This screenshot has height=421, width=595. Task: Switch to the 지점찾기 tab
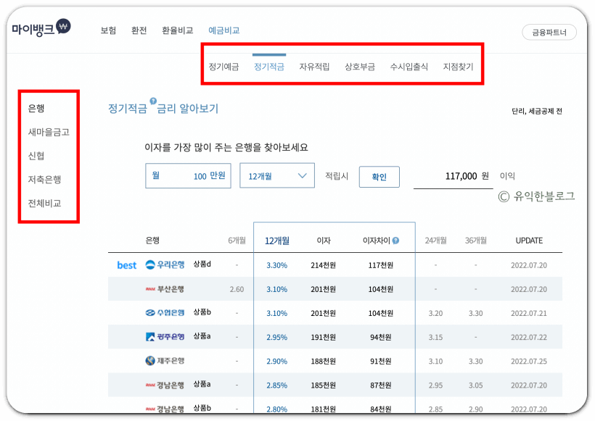458,67
